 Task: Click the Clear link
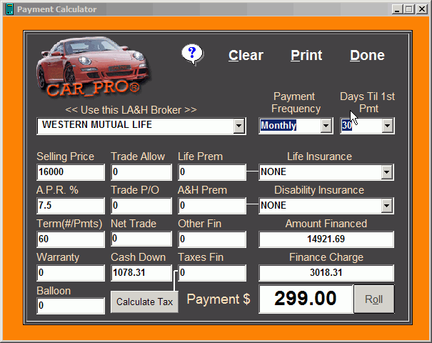pyautogui.click(x=246, y=56)
